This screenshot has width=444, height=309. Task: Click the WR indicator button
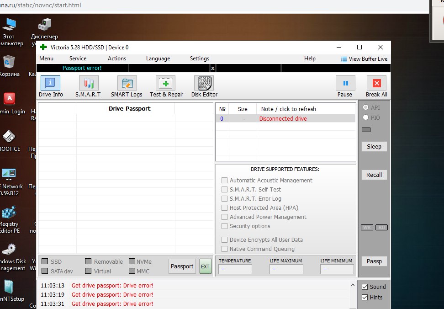(x=367, y=228)
